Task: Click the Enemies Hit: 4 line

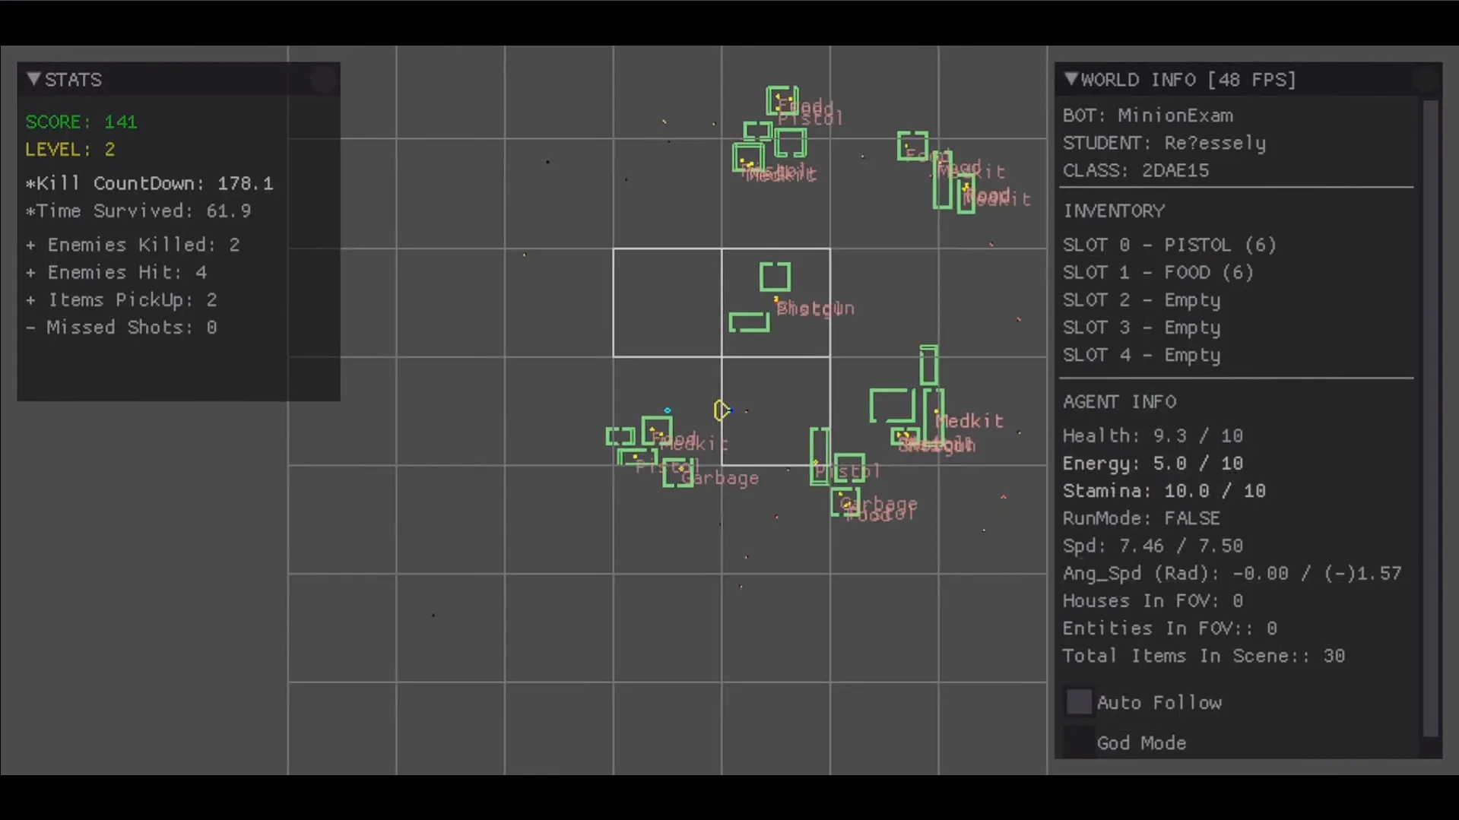Action: [116, 272]
